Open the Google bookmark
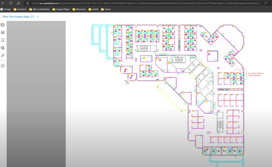Image resolution: width=272 pixels, height=167 pixels. point(6,9)
